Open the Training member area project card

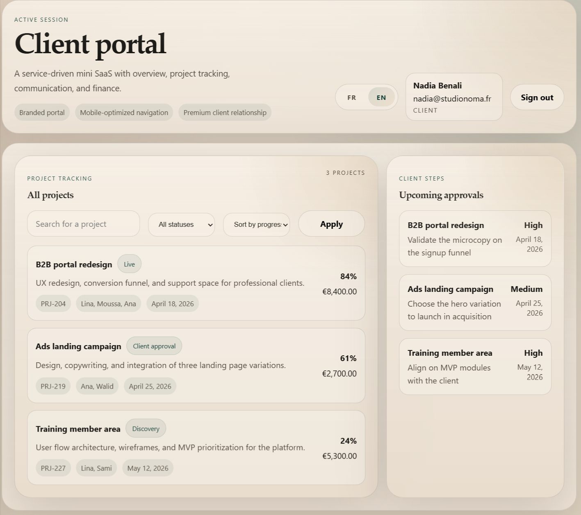click(196, 447)
